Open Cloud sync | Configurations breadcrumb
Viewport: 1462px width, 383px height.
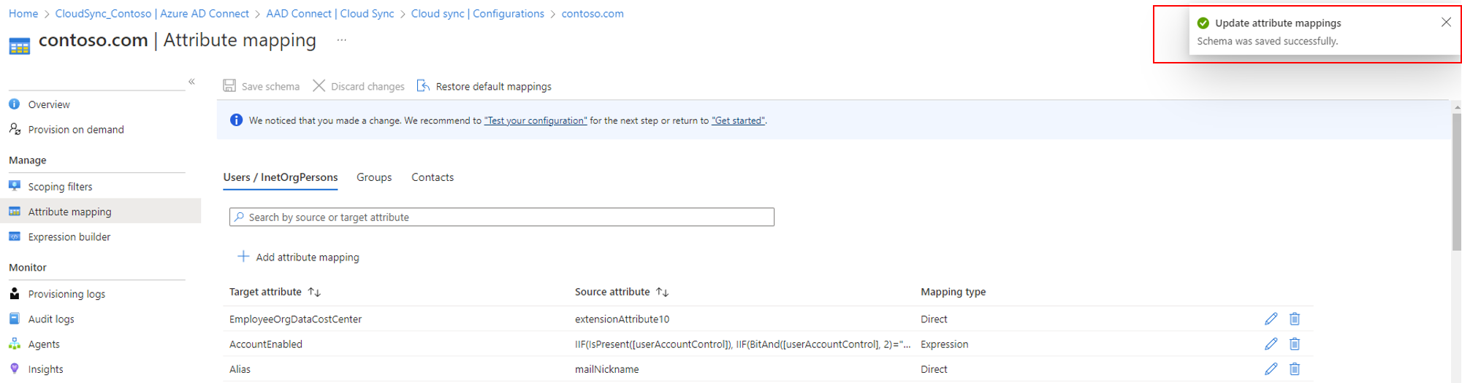point(478,14)
